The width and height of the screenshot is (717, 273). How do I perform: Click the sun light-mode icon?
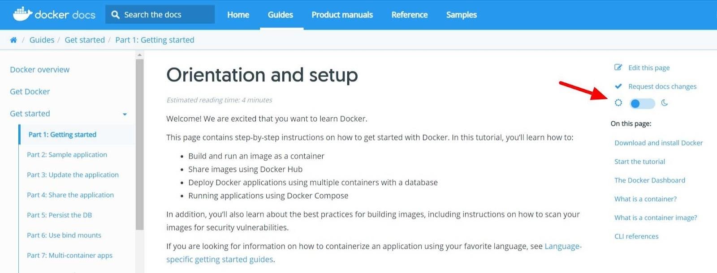click(618, 102)
